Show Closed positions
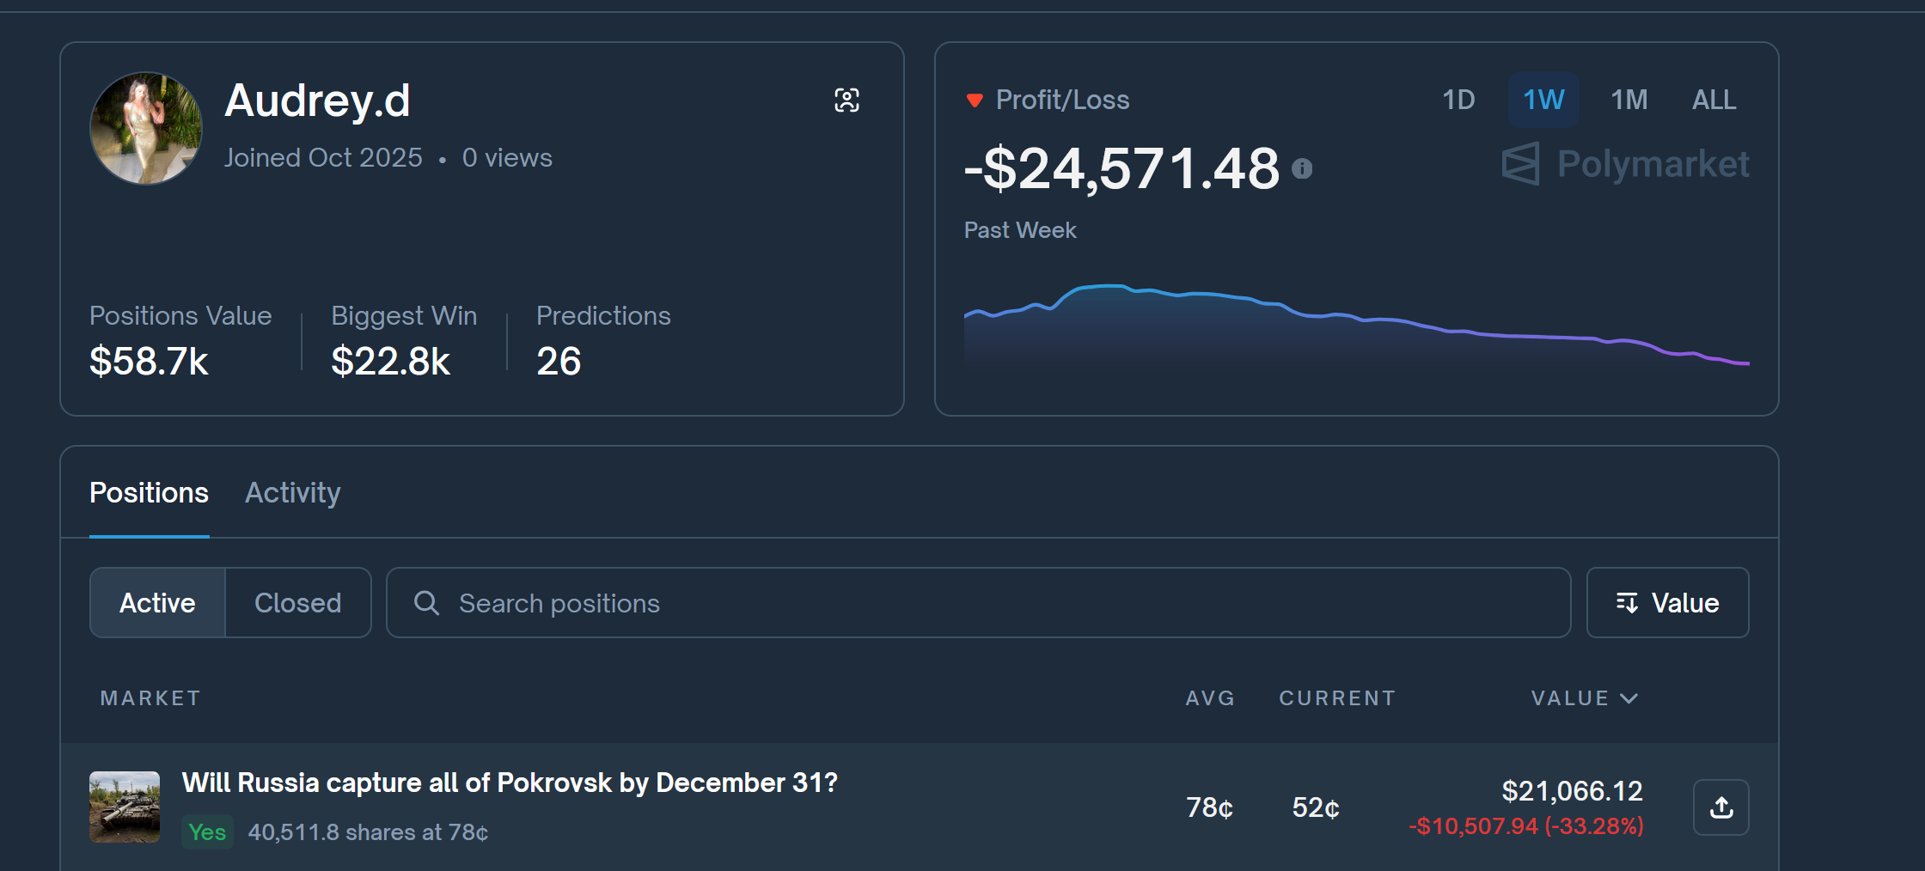Screen dimensions: 1925x871 298,603
